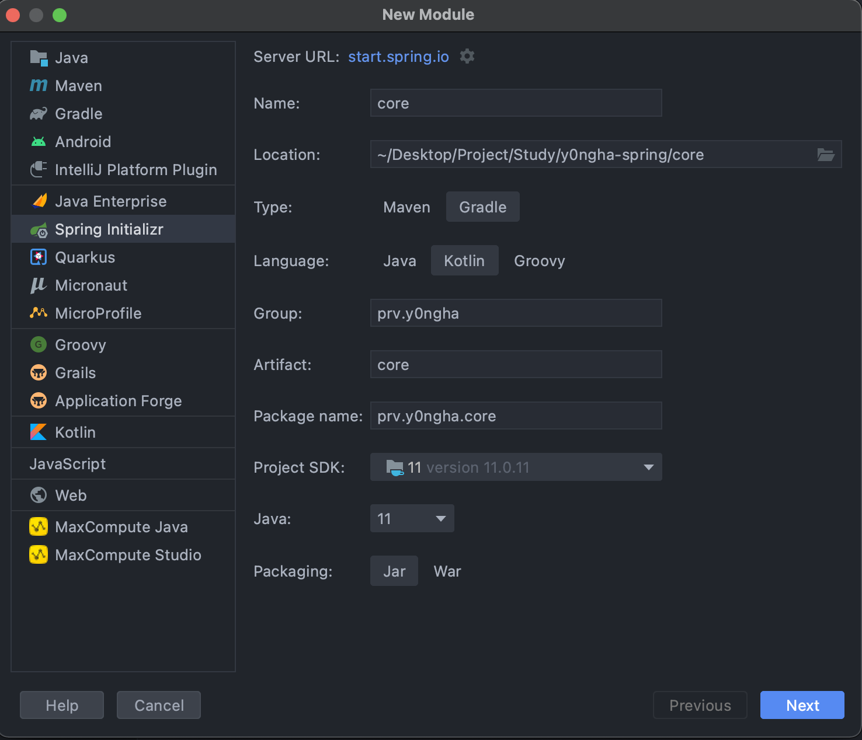The height and width of the screenshot is (740, 862).
Task: Select Maven build type
Action: click(x=407, y=207)
